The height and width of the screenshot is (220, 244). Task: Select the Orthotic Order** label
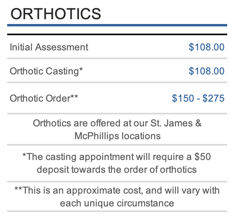click(44, 98)
